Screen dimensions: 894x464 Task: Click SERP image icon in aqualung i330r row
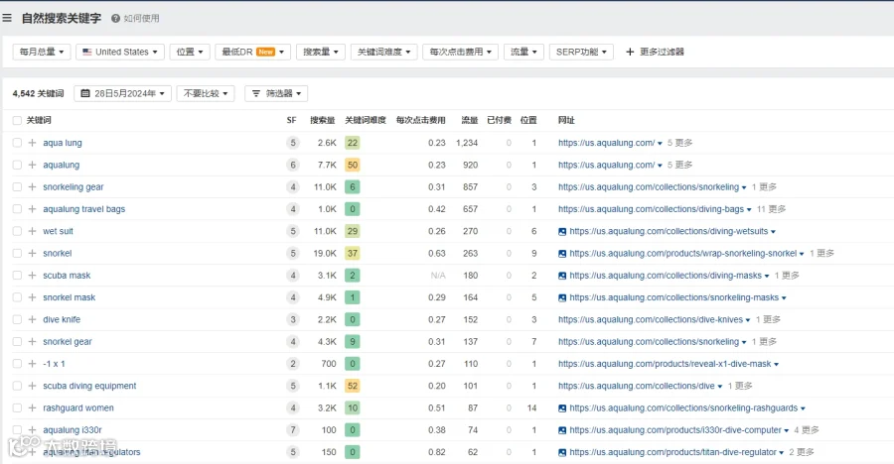coord(562,430)
